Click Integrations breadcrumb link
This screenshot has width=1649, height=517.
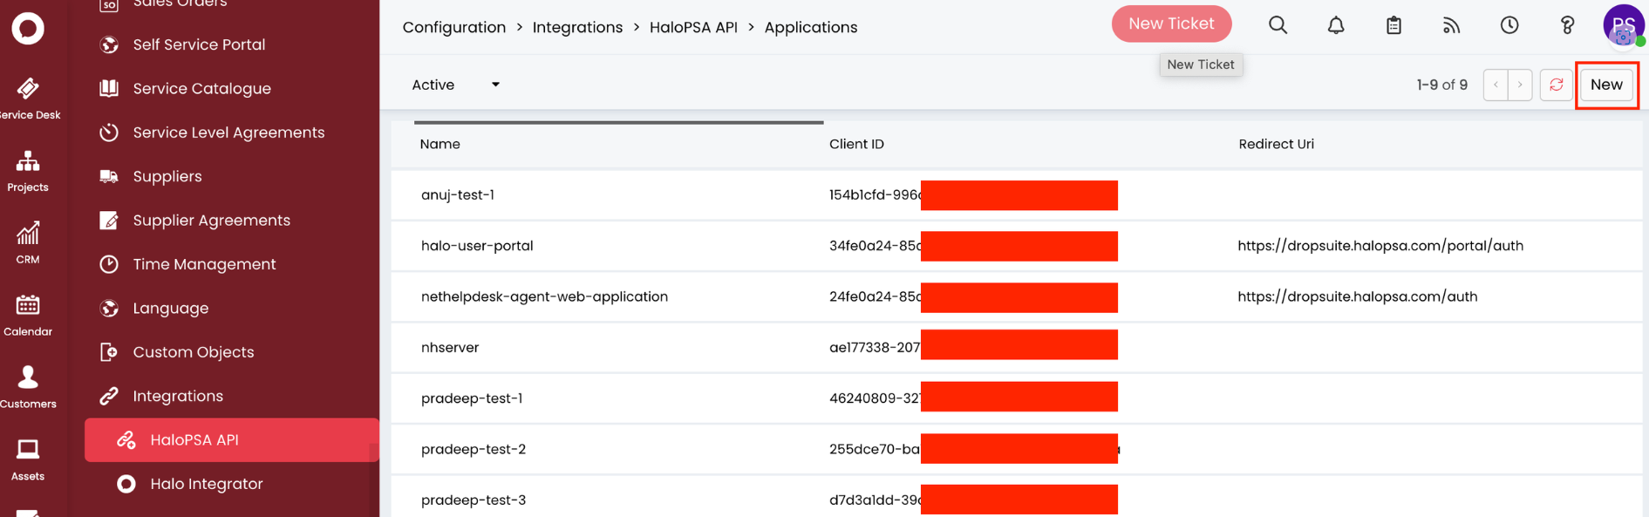(577, 27)
